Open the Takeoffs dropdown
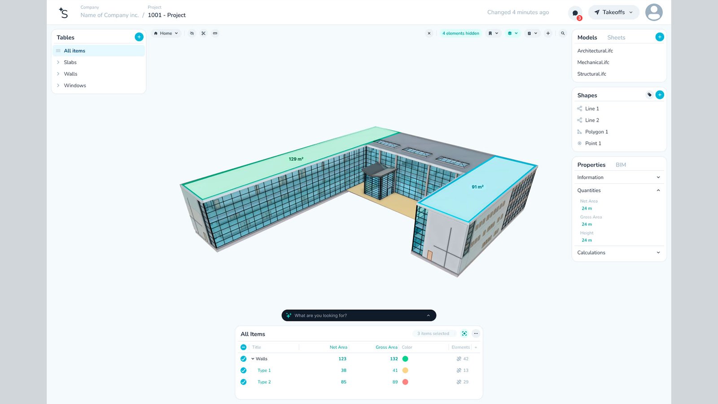The width and height of the screenshot is (718, 404). (613, 13)
